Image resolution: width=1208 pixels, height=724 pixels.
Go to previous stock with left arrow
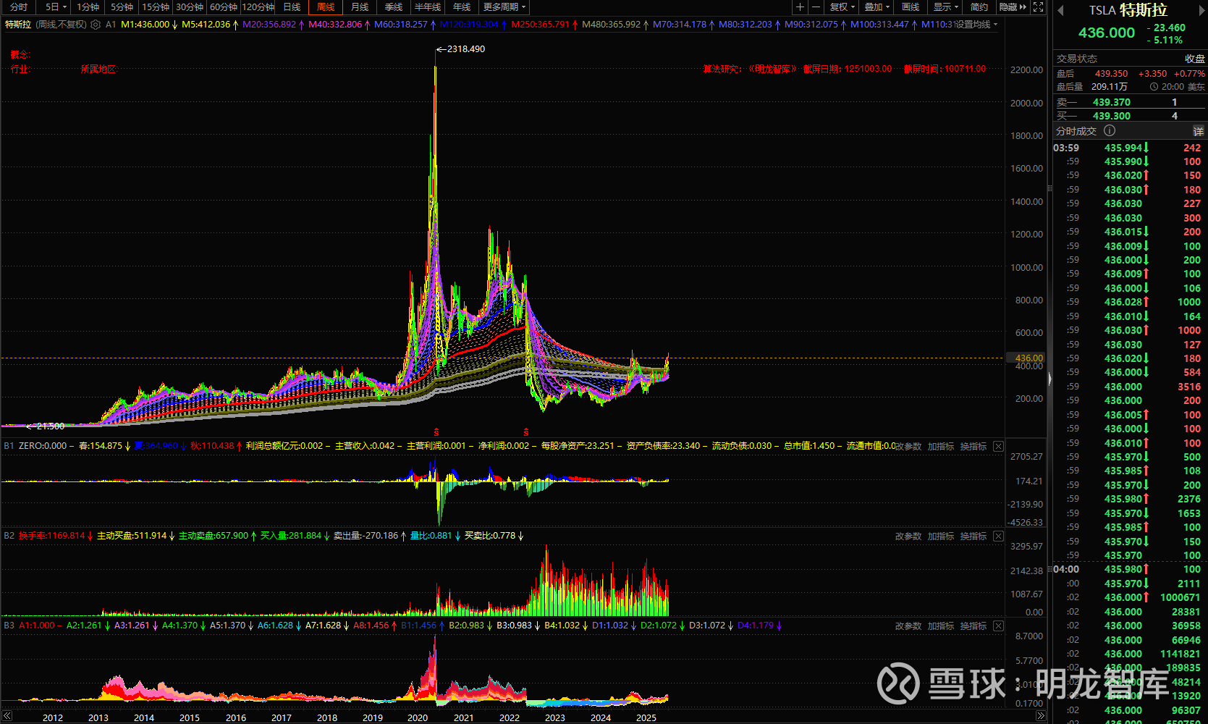point(1060,10)
